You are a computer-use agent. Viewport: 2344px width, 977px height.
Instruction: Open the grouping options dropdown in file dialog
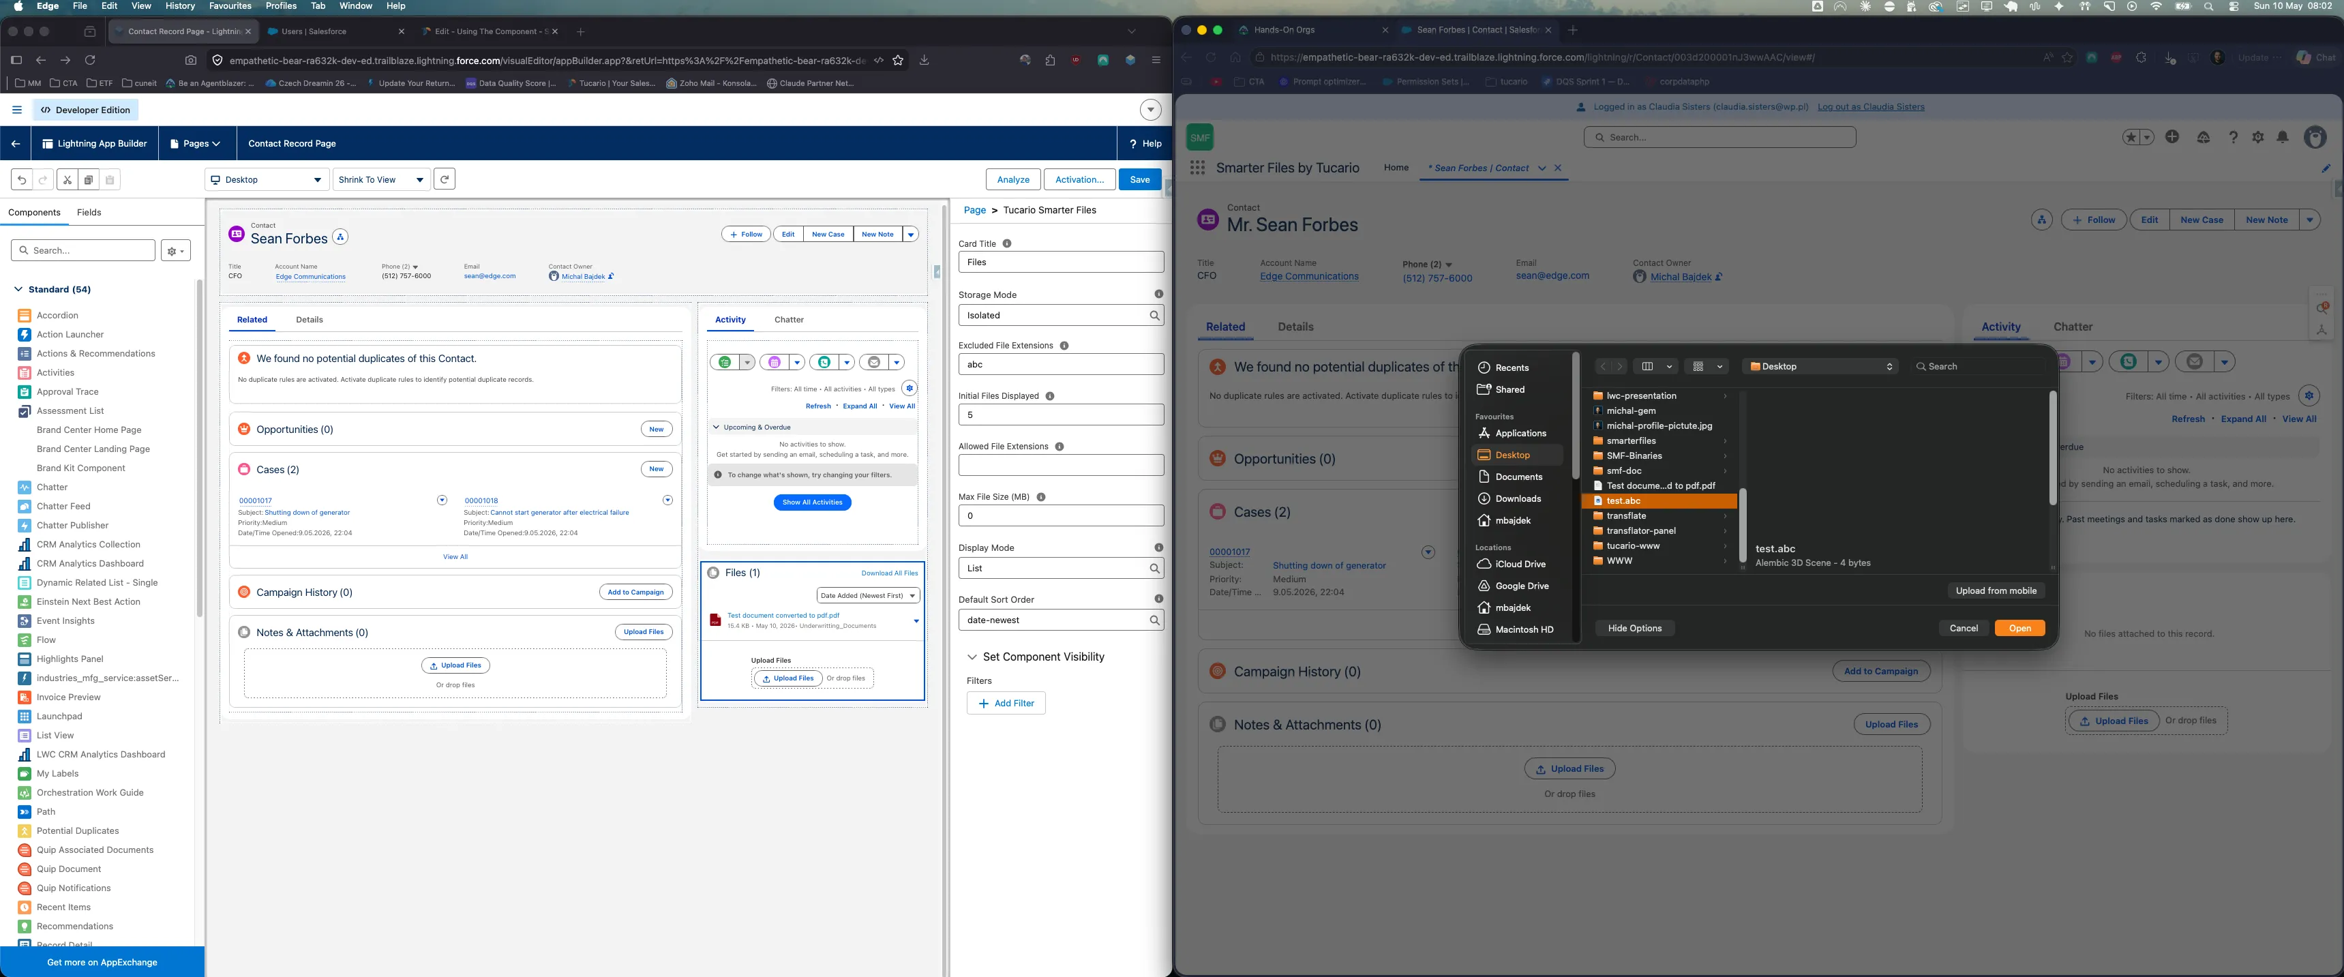1706,367
